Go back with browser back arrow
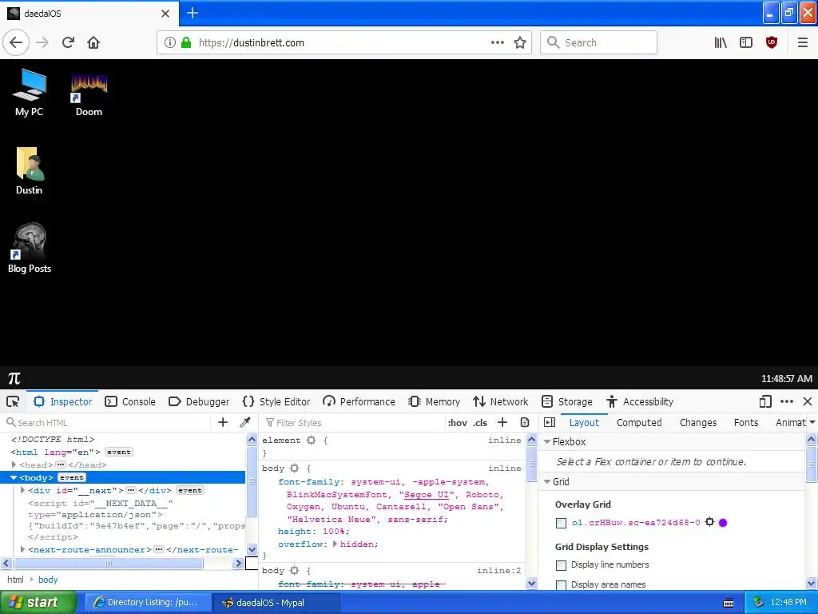The image size is (818, 614). click(16, 42)
